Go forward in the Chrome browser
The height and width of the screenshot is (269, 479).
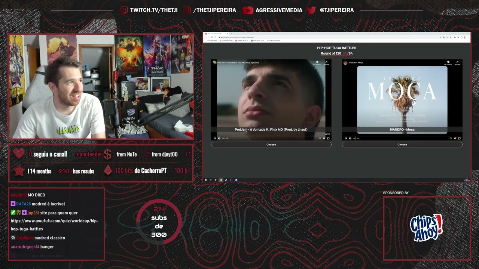point(208,37)
